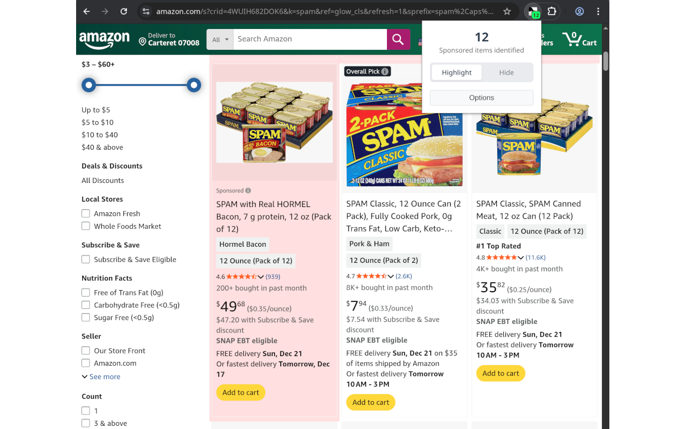Open the sponsored-items extension icon
Screen dimensions: 686x429
pyautogui.click(x=533, y=11)
